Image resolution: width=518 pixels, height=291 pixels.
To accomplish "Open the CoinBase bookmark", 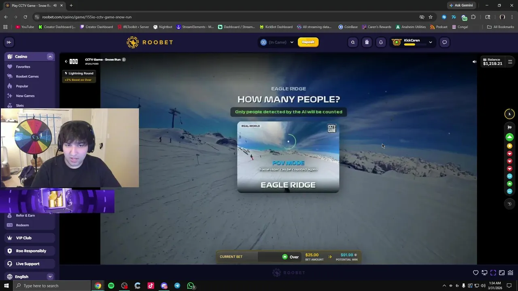I will tap(348, 27).
